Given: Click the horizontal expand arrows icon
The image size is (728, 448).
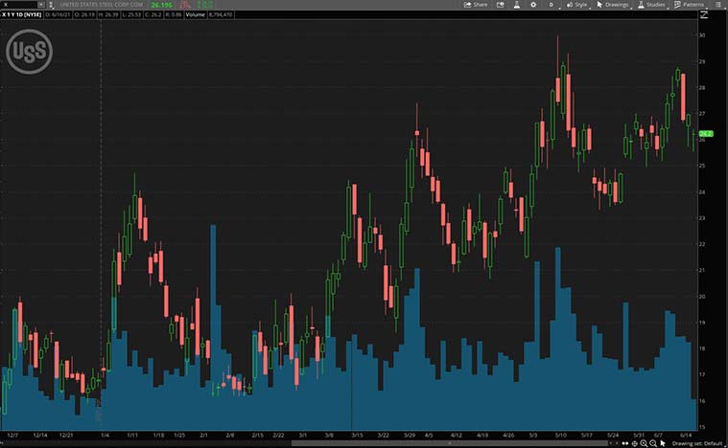Looking at the screenshot, I should 624,443.
